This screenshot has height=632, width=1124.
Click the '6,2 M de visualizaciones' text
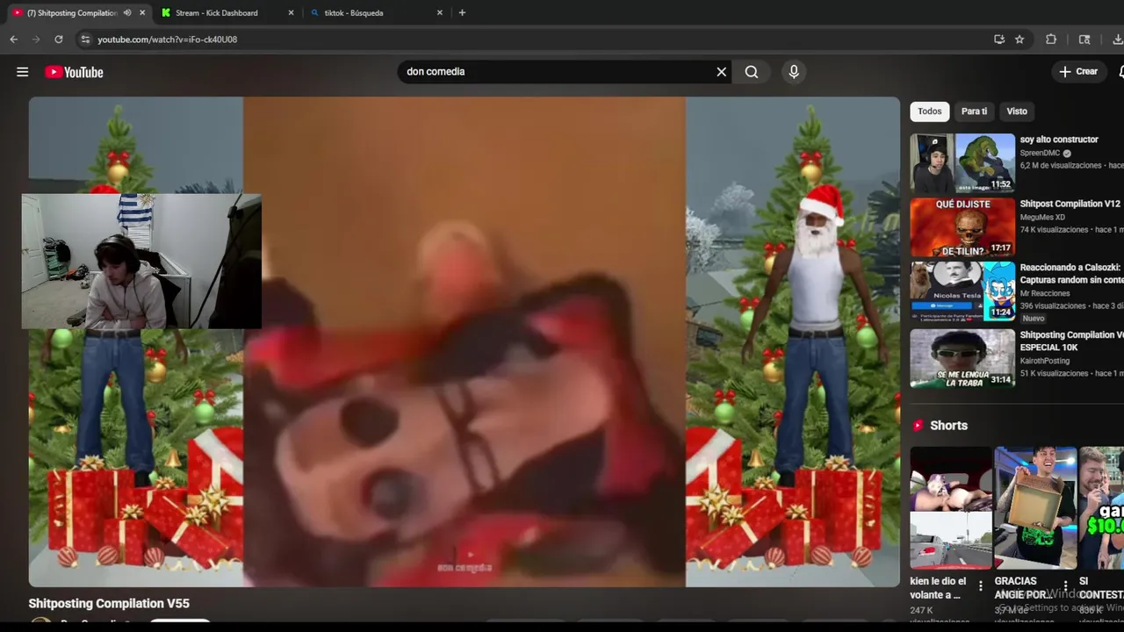pyautogui.click(x=1061, y=166)
